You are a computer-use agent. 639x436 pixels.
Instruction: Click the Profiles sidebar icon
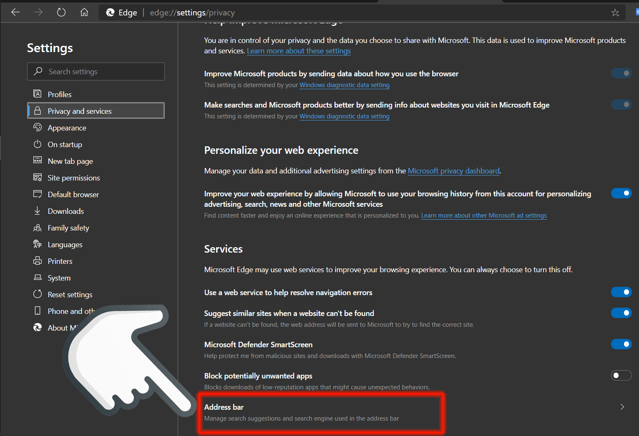(x=38, y=94)
